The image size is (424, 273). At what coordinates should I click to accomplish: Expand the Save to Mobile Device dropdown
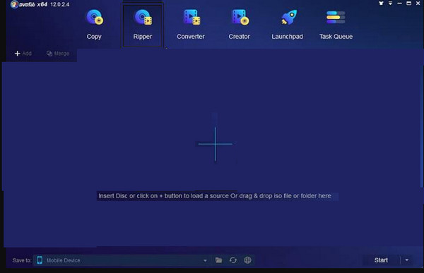pyautogui.click(x=205, y=260)
